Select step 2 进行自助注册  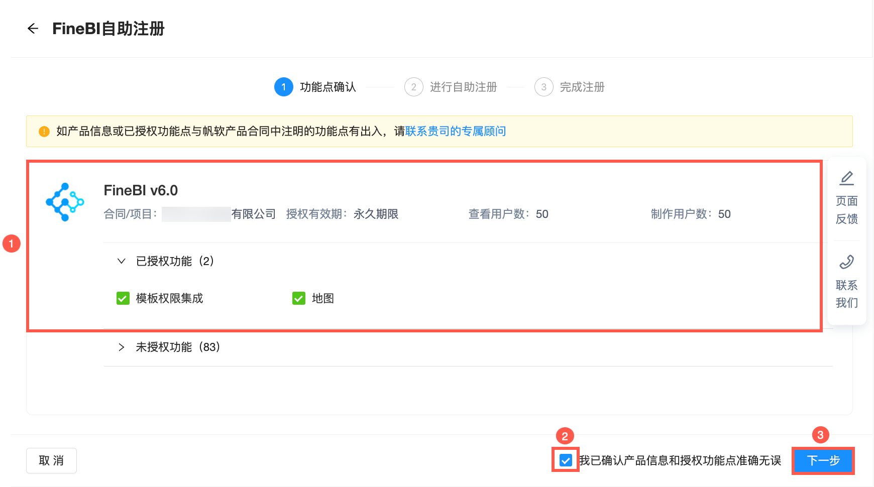tap(451, 87)
